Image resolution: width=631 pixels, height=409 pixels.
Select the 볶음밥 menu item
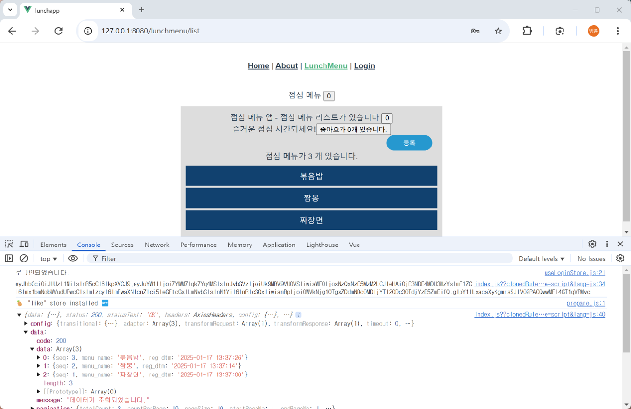[x=311, y=176]
